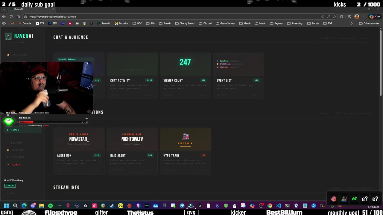383x215 pixels.
Task: Click the ADMIN badge under GoodVibesGreg
Action: (x=10, y=185)
